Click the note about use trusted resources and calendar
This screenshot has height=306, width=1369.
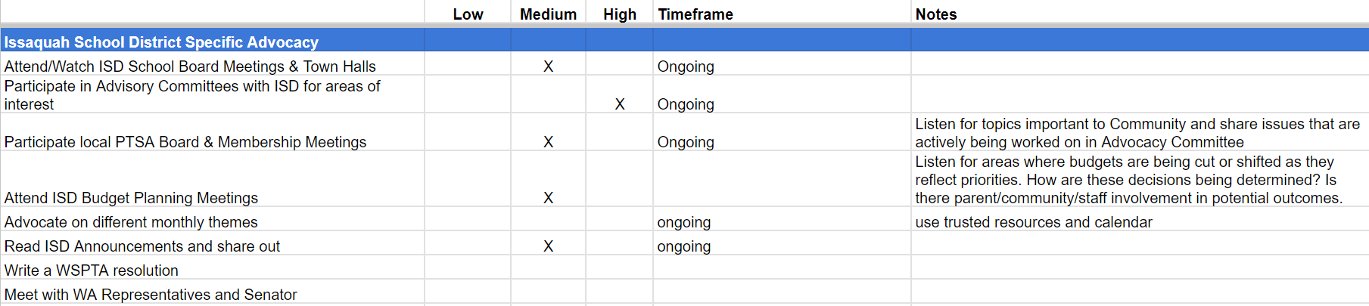coord(1034,222)
